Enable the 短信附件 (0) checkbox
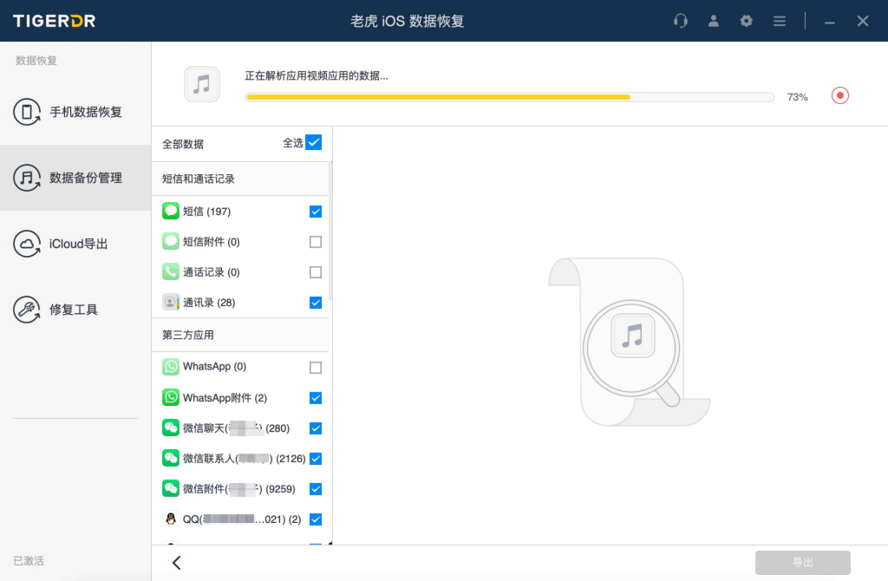Screen dimensions: 888x581 point(316,242)
